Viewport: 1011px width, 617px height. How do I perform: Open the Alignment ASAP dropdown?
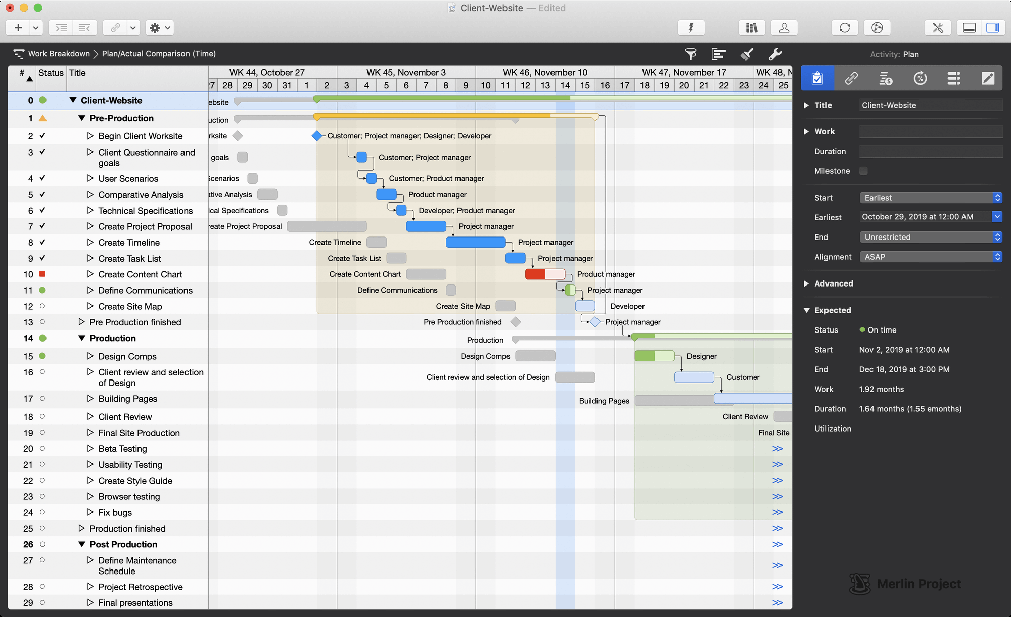tap(930, 257)
